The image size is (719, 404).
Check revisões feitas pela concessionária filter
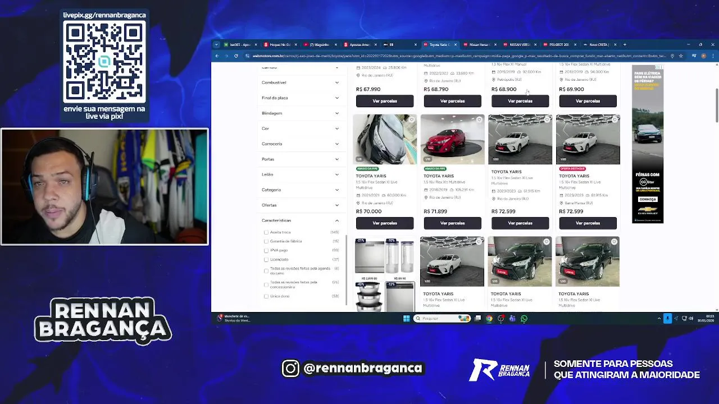266,284
